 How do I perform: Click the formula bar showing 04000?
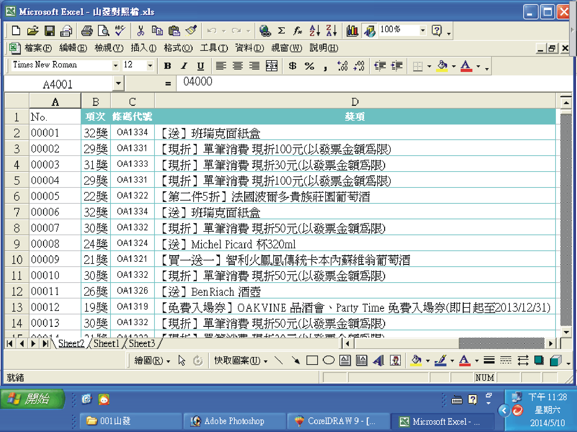[374, 83]
